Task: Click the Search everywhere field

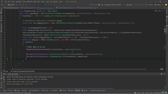Action: 36,5
